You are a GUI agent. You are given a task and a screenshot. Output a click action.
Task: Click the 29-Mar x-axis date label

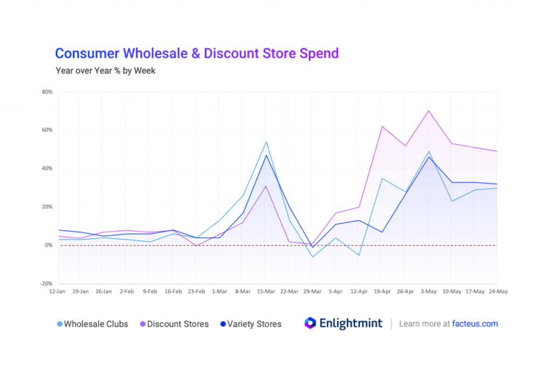[x=312, y=292]
